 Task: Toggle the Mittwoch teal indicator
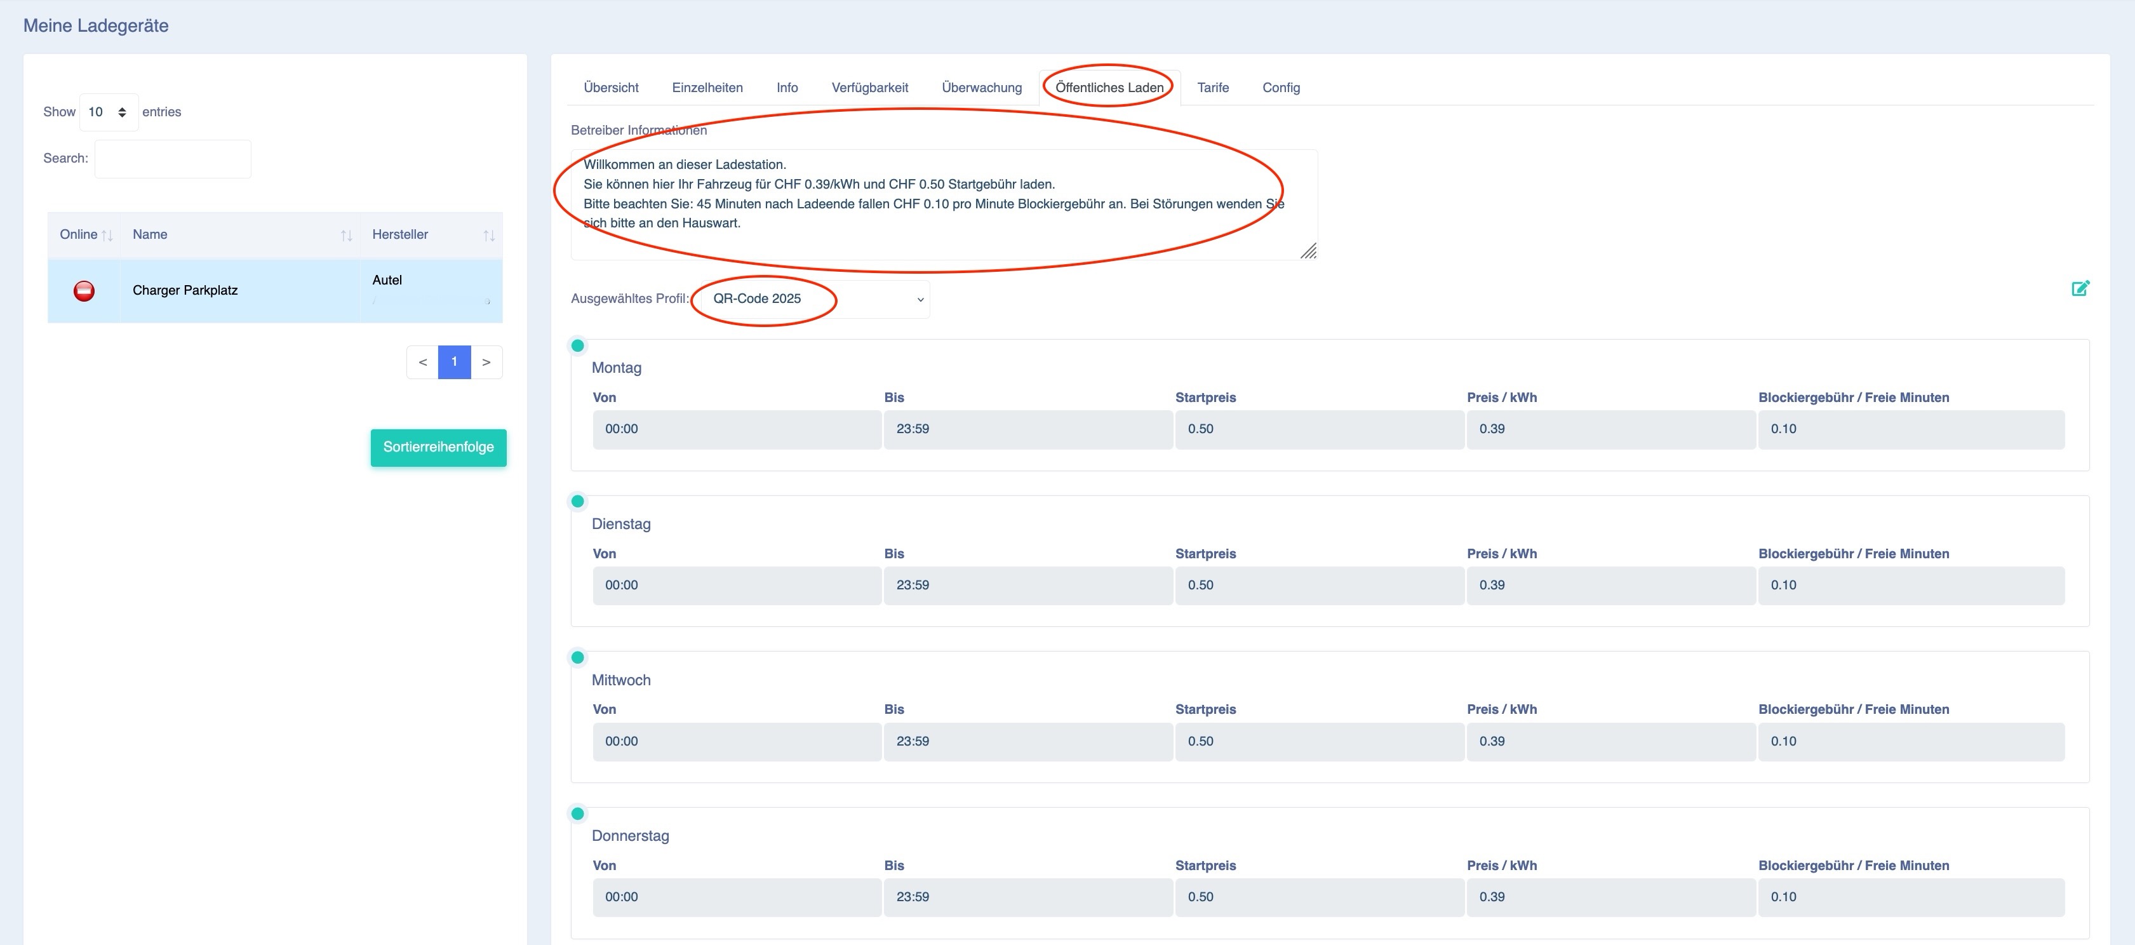pyautogui.click(x=578, y=657)
